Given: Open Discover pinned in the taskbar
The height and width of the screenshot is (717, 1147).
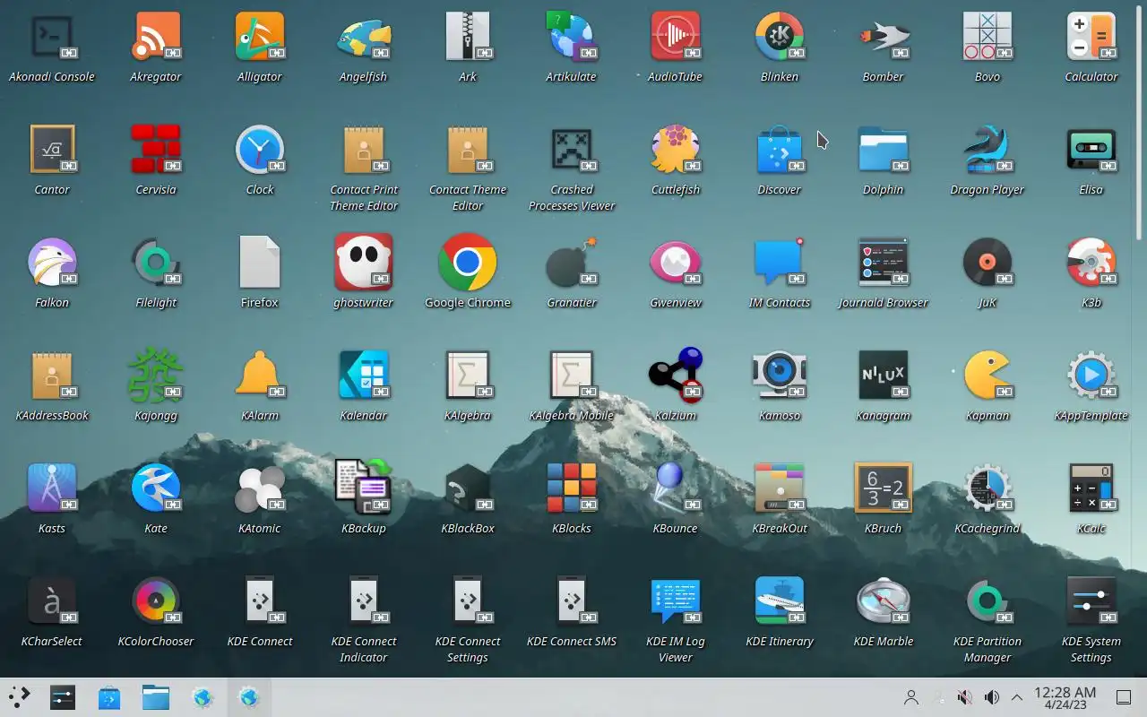Looking at the screenshot, I should pos(109,697).
